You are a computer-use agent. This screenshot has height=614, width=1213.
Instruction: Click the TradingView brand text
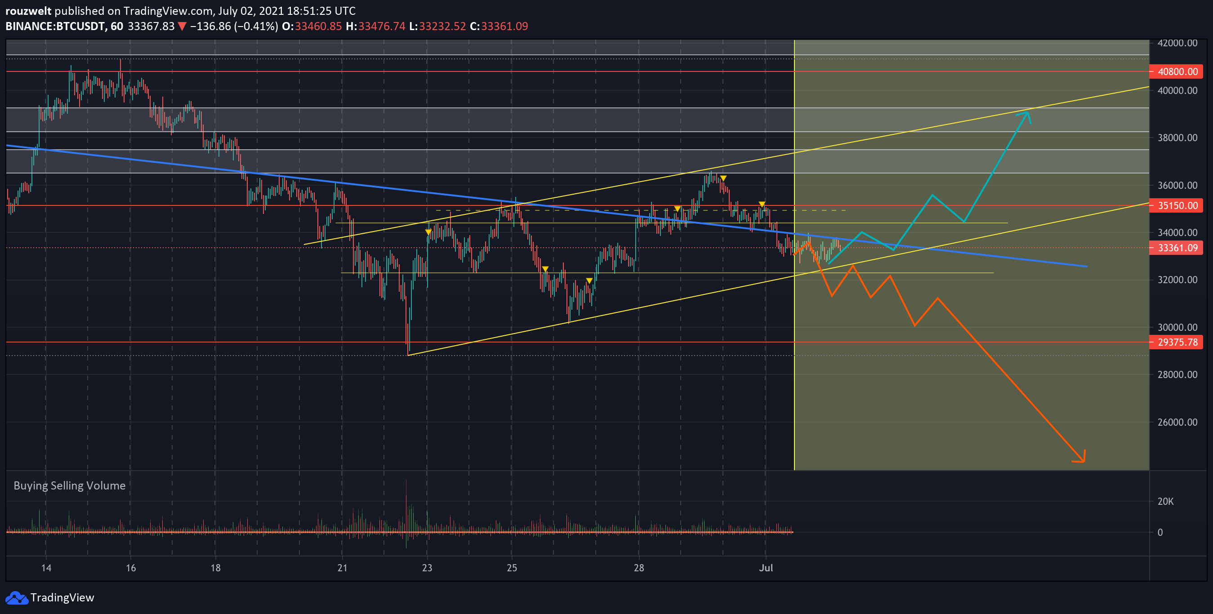click(x=62, y=597)
